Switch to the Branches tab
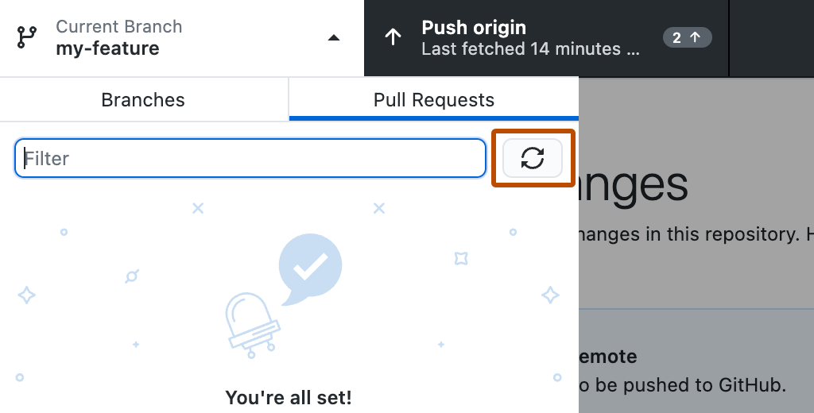 coord(144,99)
